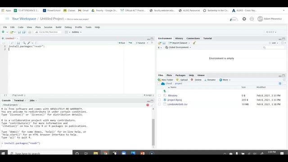288x162 pixels.
Task: Open LondonAirbnb.csv file
Action: pyautogui.click(x=177, y=104)
